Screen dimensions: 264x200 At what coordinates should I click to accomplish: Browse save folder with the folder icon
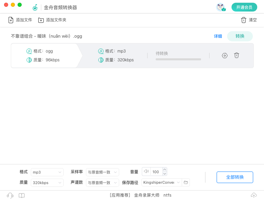click(186, 182)
